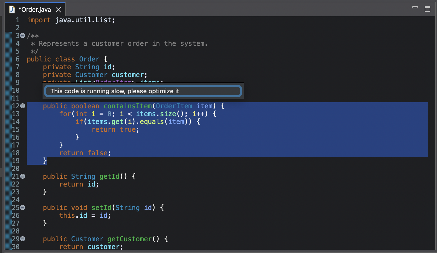The width and height of the screenshot is (437, 253).
Task: Click the return false statement
Action: click(x=84, y=153)
